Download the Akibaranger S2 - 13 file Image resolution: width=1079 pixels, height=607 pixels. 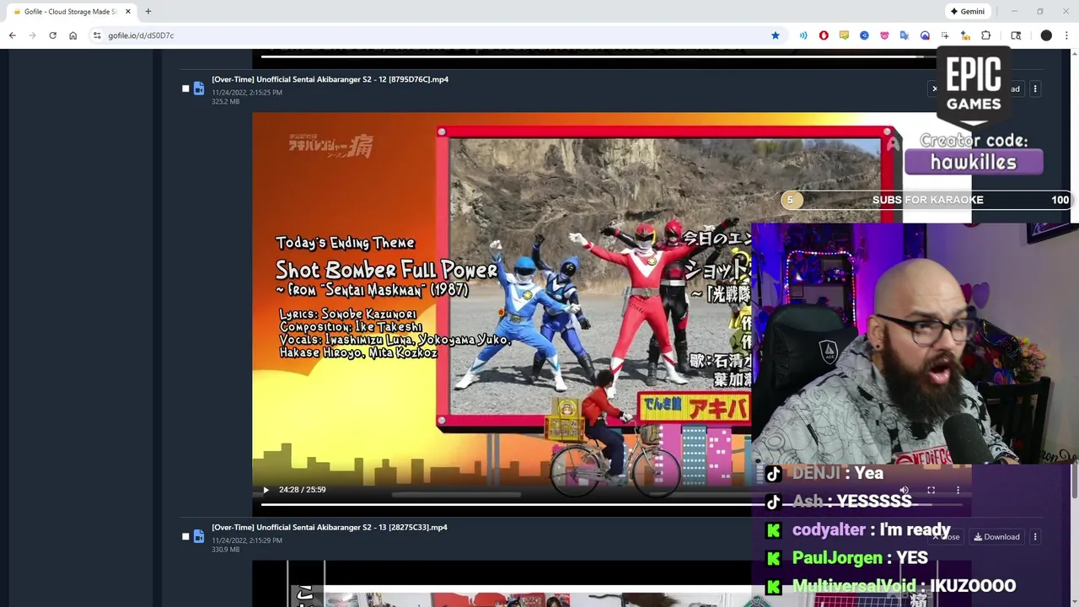pyautogui.click(x=996, y=537)
